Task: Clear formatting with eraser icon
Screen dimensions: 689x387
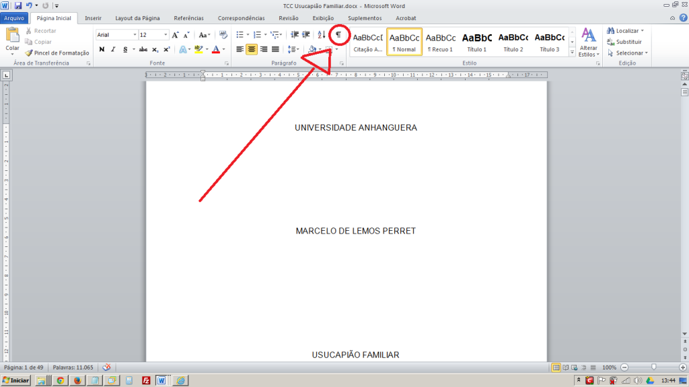Action: tap(223, 35)
